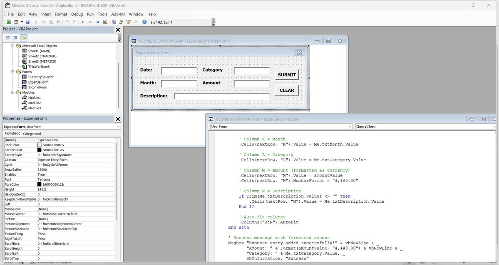The height and width of the screenshot is (265, 499).
Task: Collapse the Modules folder node
Action: pos(13,93)
